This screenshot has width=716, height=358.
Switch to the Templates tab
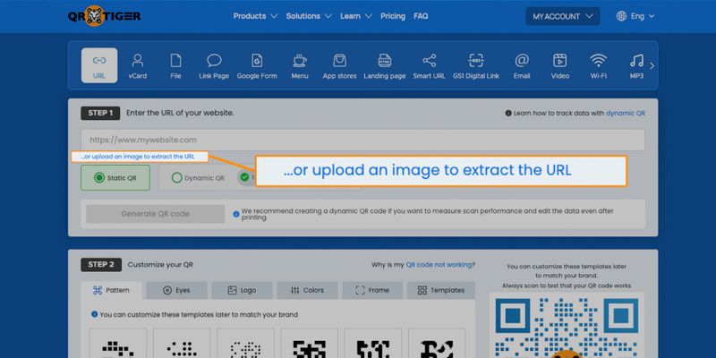coord(441,290)
